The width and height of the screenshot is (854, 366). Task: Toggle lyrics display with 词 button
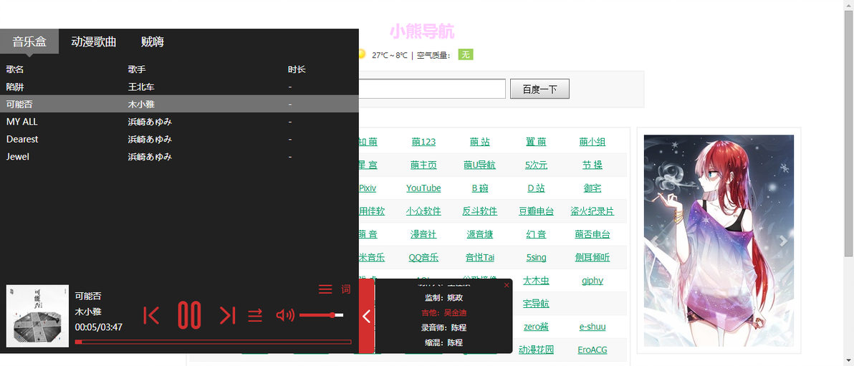click(x=346, y=289)
